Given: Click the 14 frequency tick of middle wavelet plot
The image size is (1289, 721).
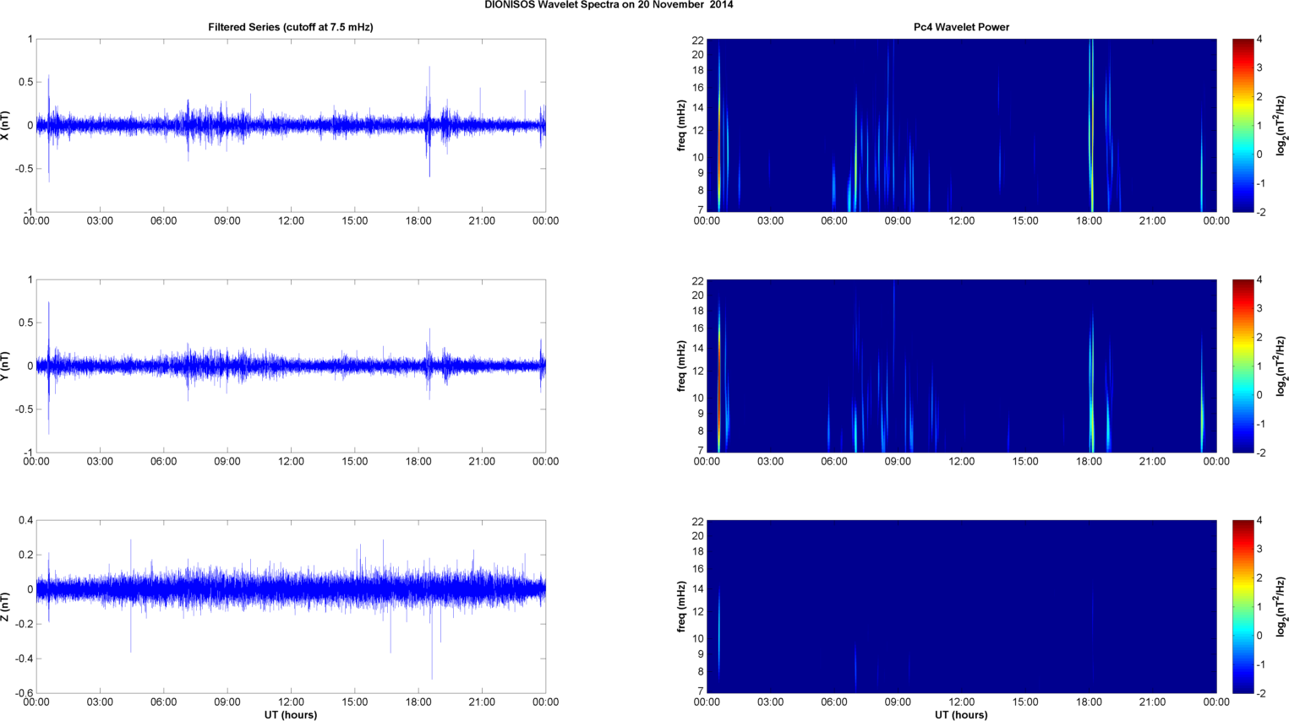Looking at the screenshot, I should coord(697,348).
